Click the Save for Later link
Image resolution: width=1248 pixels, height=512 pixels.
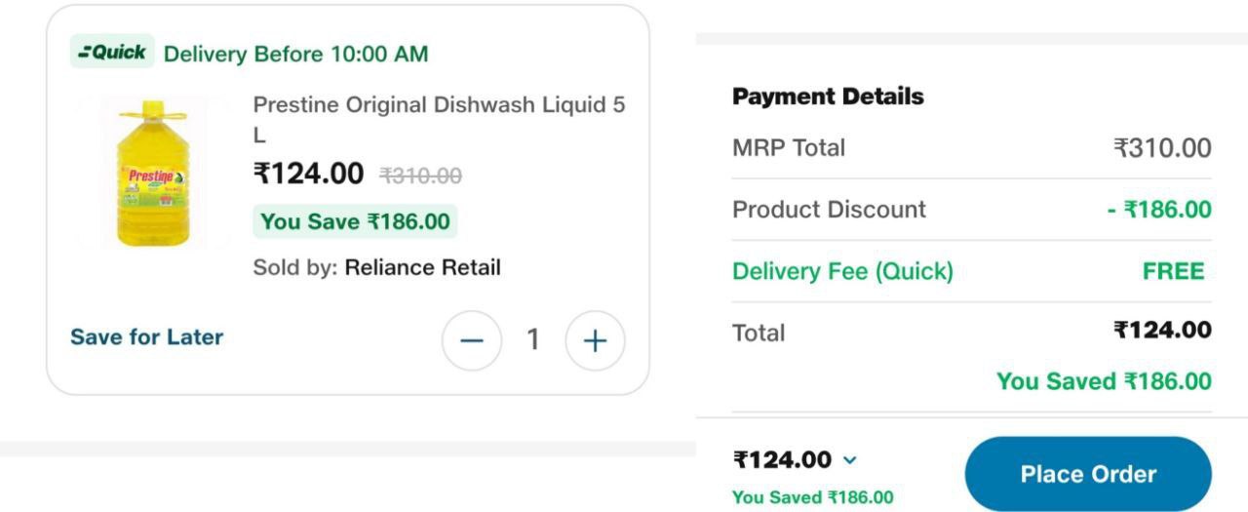point(146,337)
